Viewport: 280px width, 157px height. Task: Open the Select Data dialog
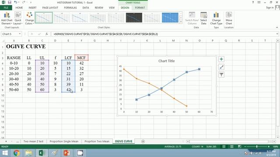(203, 18)
